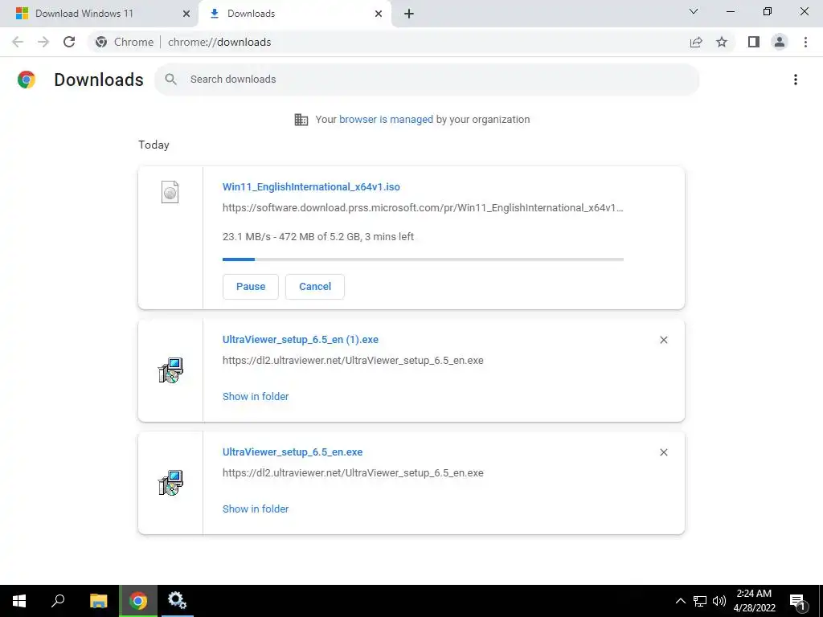Viewport: 823px width, 617px height.
Task: Click the 'Today' date heading
Action: tap(154, 145)
